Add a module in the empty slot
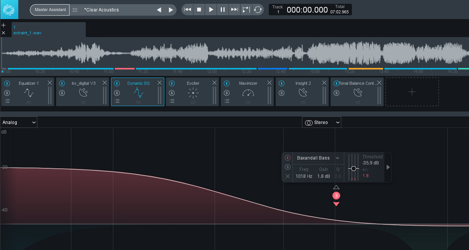Viewport: 469px width, 250px height. pos(412,92)
